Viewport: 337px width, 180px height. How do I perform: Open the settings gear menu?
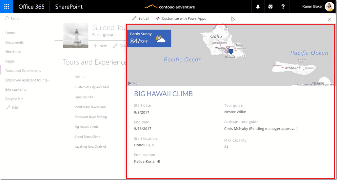pyautogui.click(x=270, y=7)
